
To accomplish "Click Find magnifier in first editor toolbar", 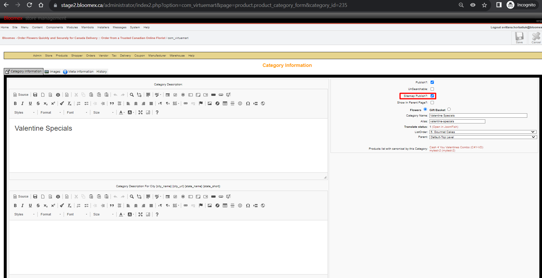I will (132, 95).
